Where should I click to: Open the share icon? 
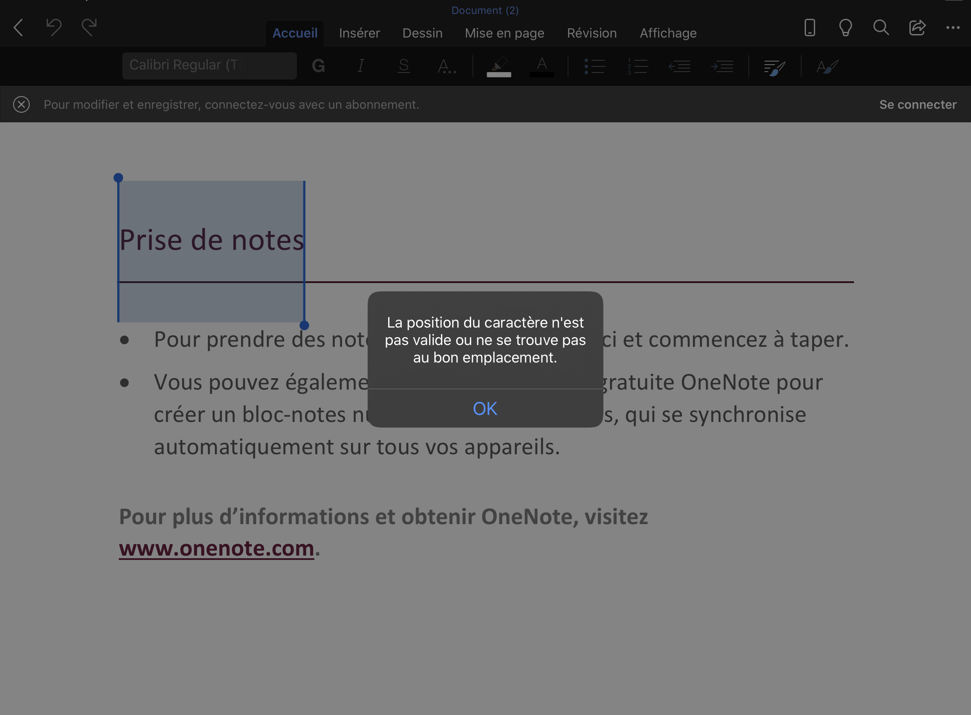click(x=917, y=28)
